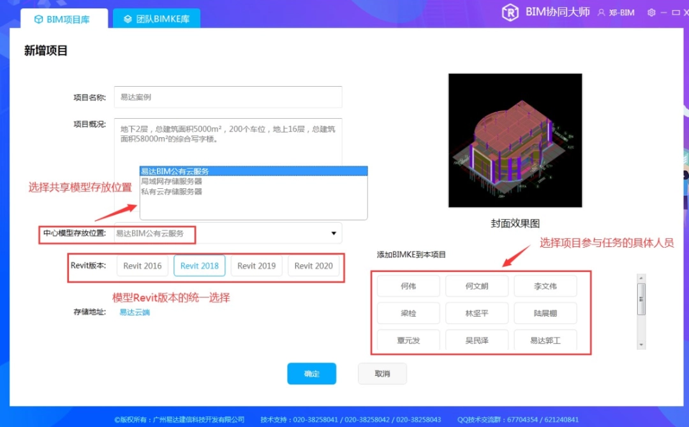This screenshot has height=427, width=689.
Task: Open the 易达云端 storage address link
Action: (135, 312)
